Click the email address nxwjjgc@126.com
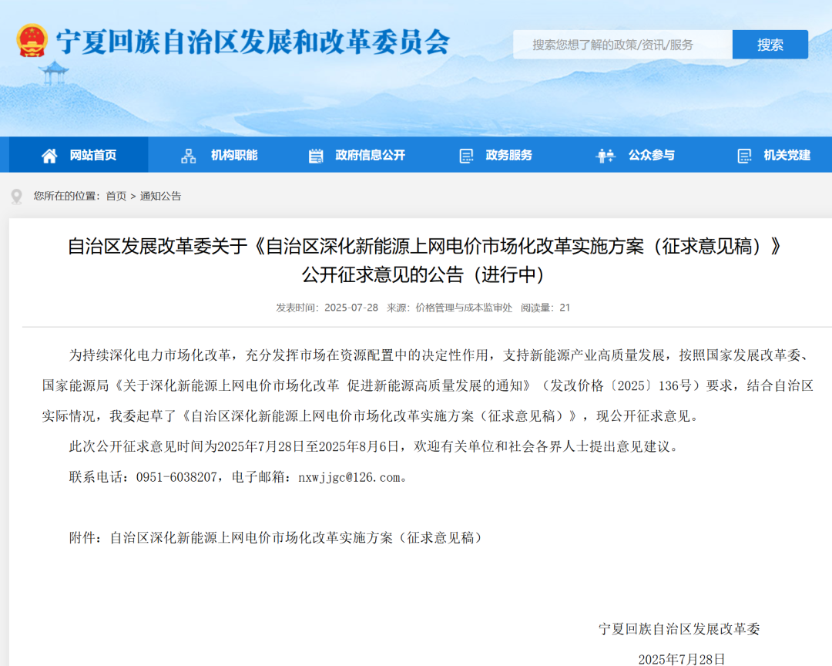This screenshot has height=666, width=832. point(349,477)
